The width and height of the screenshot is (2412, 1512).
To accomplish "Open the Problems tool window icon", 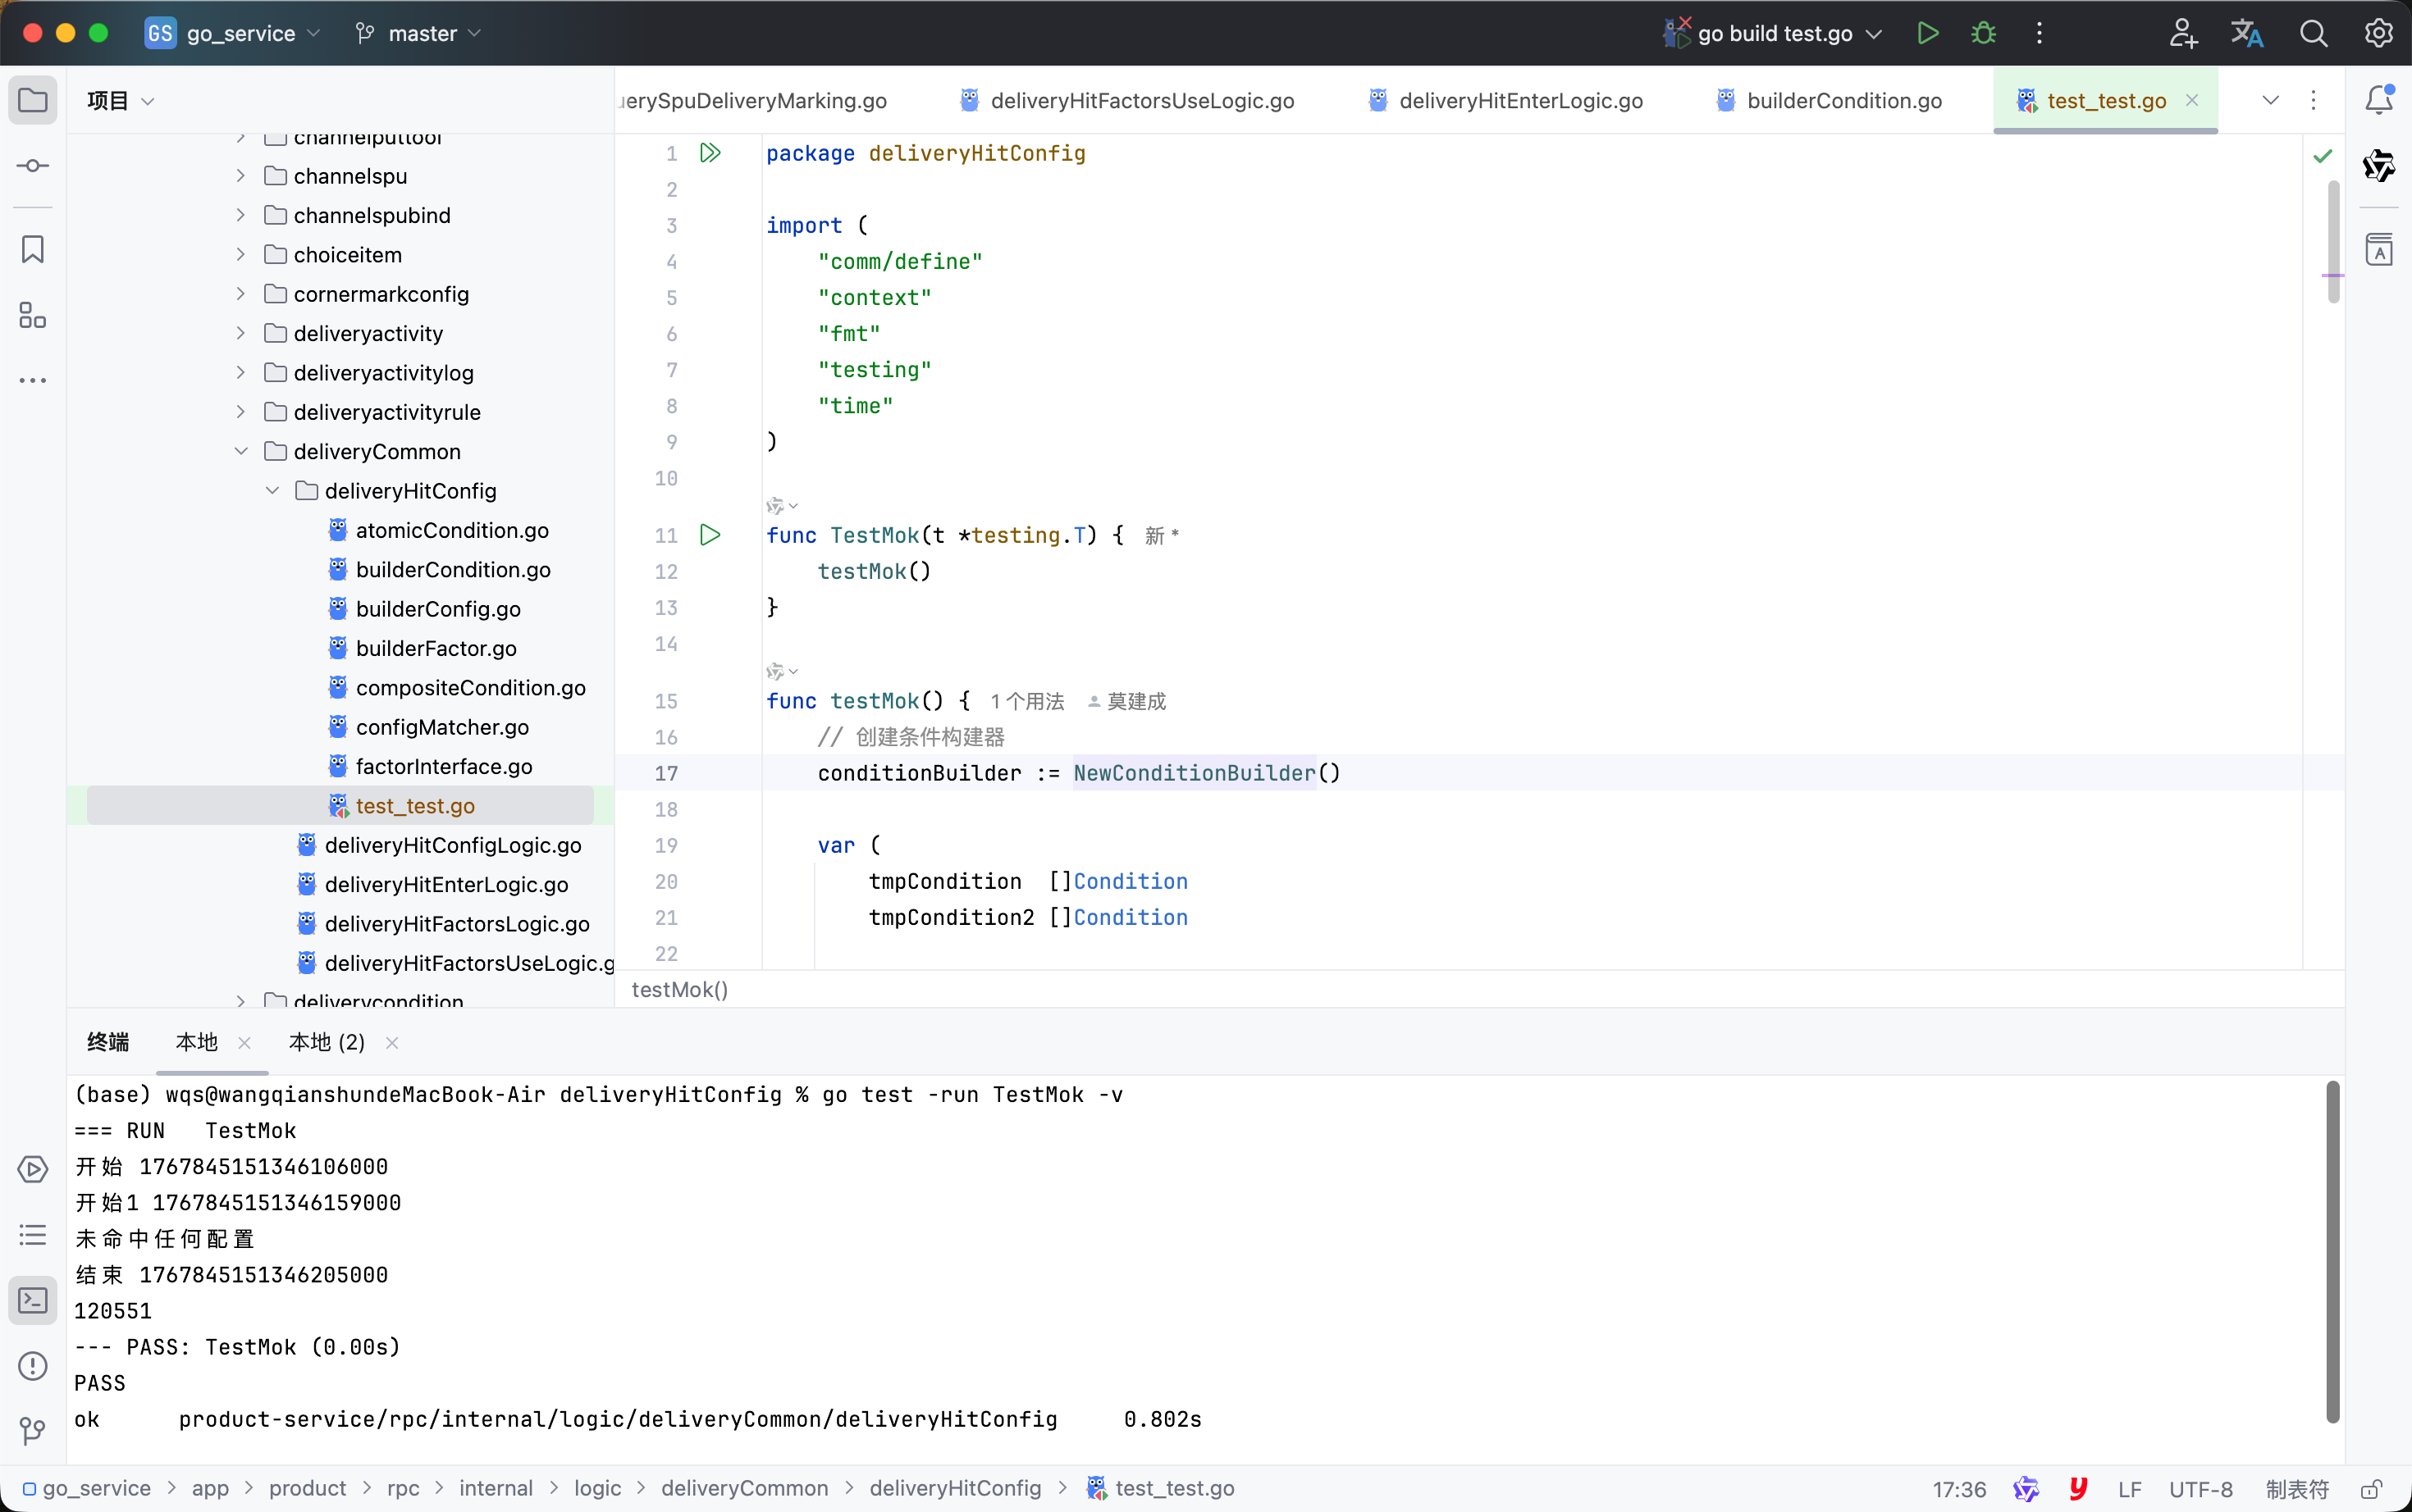I will (x=33, y=1366).
